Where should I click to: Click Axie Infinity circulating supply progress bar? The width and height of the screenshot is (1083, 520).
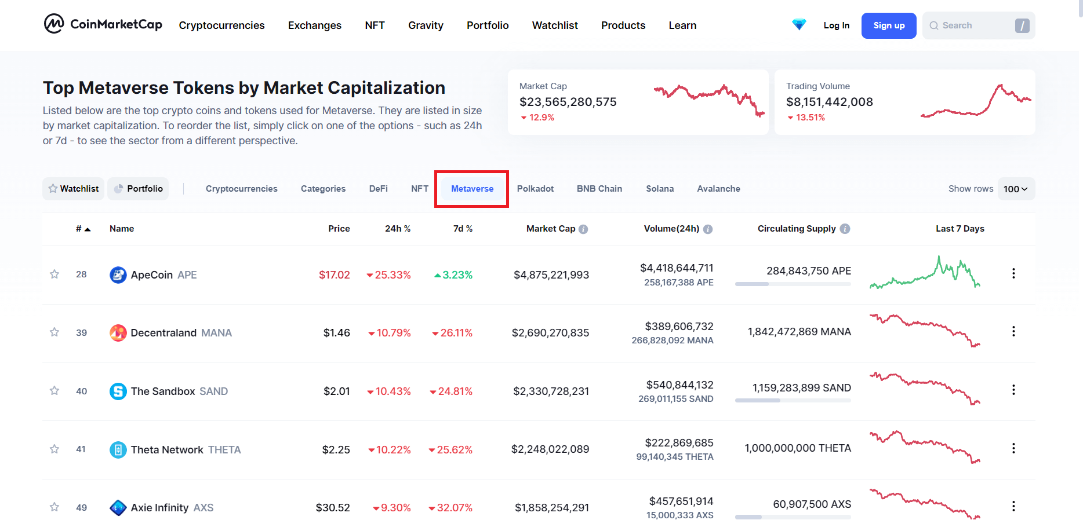point(793,517)
